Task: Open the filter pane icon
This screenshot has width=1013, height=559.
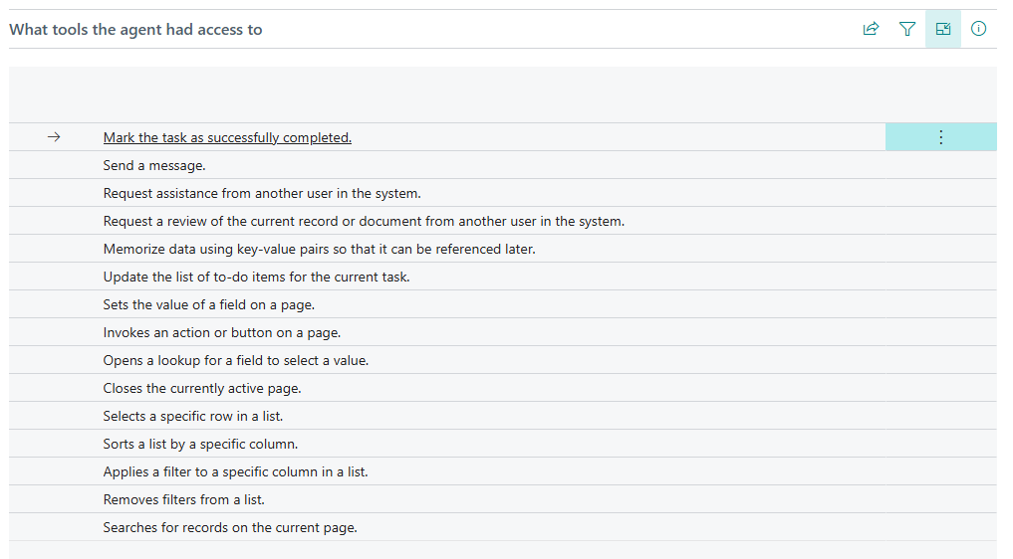Action: (906, 30)
